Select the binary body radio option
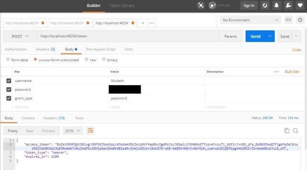 click(104, 59)
